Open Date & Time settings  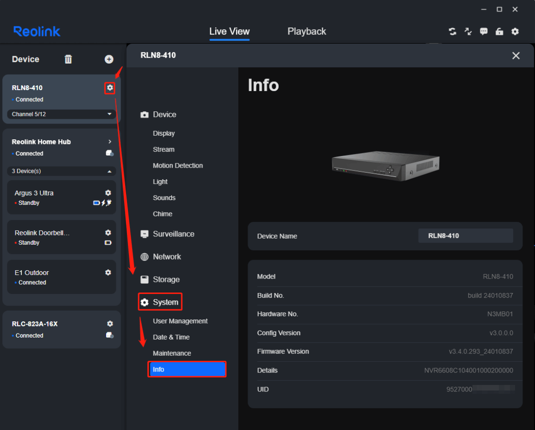(x=171, y=337)
